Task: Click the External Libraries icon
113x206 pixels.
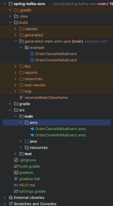Action: click(x=10, y=197)
